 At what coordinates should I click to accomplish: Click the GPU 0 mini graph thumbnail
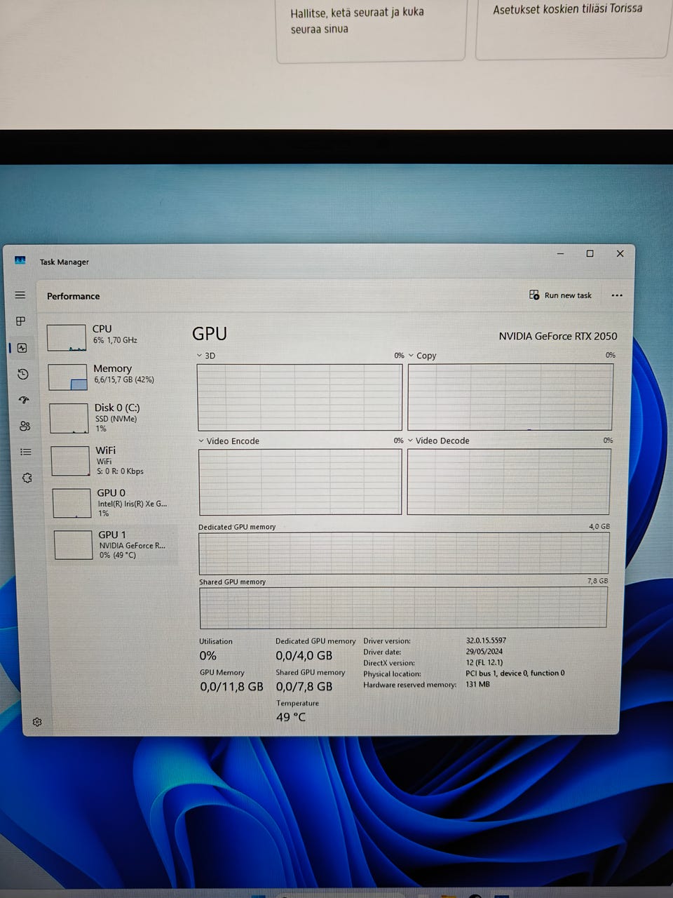[x=72, y=503]
